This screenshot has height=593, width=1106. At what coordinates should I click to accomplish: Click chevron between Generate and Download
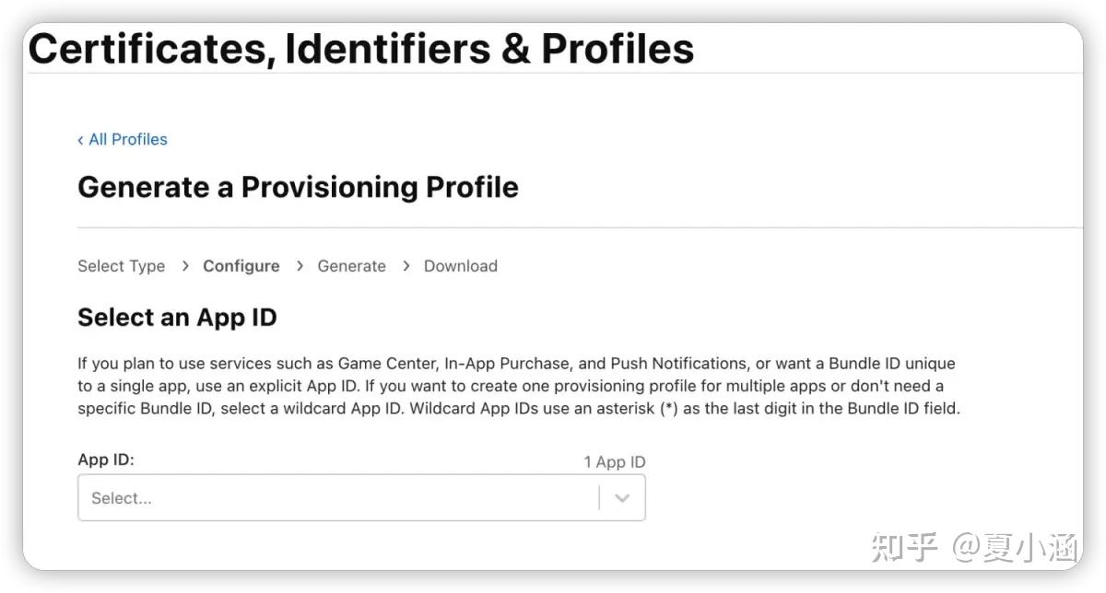click(x=406, y=266)
